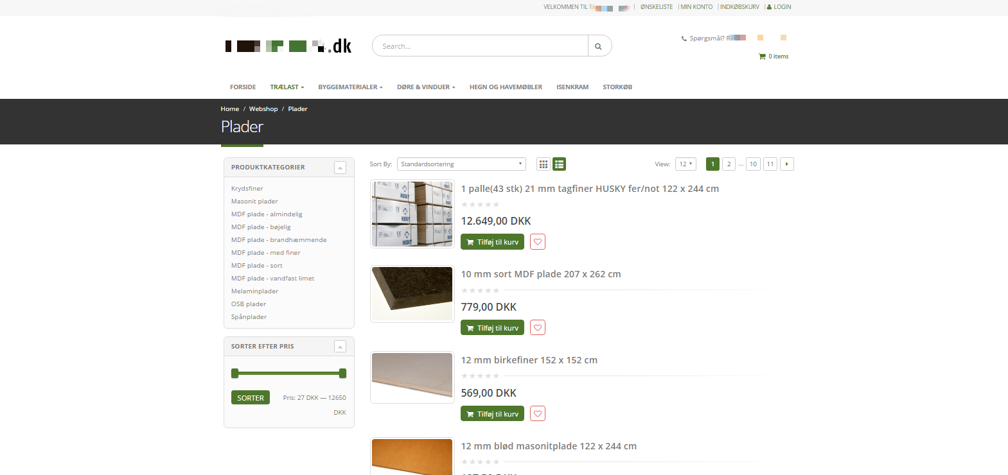Add 12 mm birkefiner to wishlist
The image size is (1008, 475).
(538, 414)
